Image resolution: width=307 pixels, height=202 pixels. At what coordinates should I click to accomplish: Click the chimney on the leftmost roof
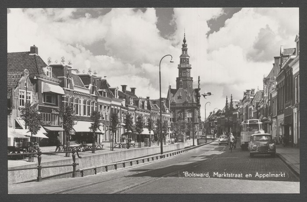click(x=34, y=49)
